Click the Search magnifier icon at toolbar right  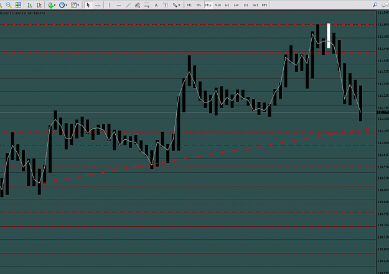(375, 5)
